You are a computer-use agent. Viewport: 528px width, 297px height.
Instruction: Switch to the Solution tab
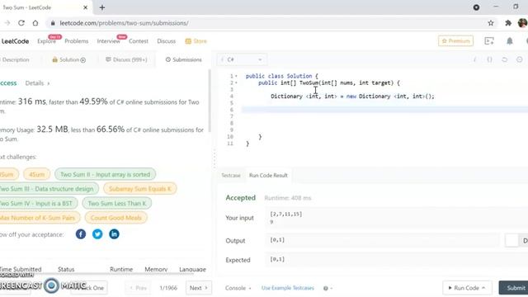68,59
